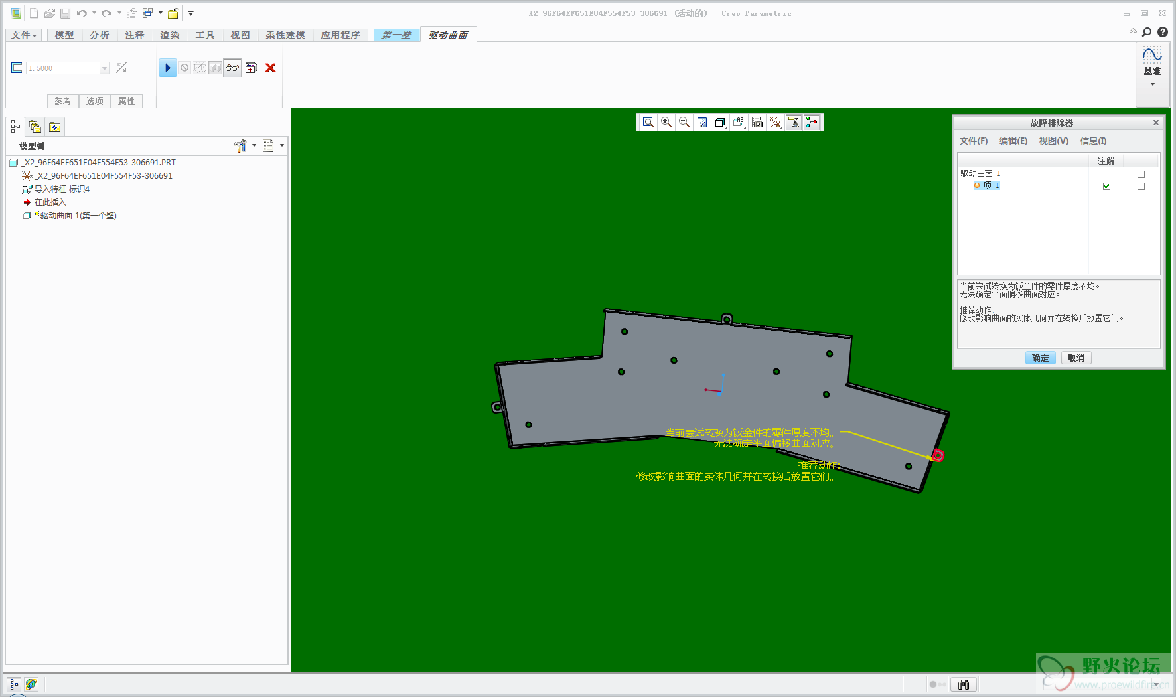Open the saved orientations AB icon
The height and width of the screenshot is (697, 1176).
click(739, 122)
